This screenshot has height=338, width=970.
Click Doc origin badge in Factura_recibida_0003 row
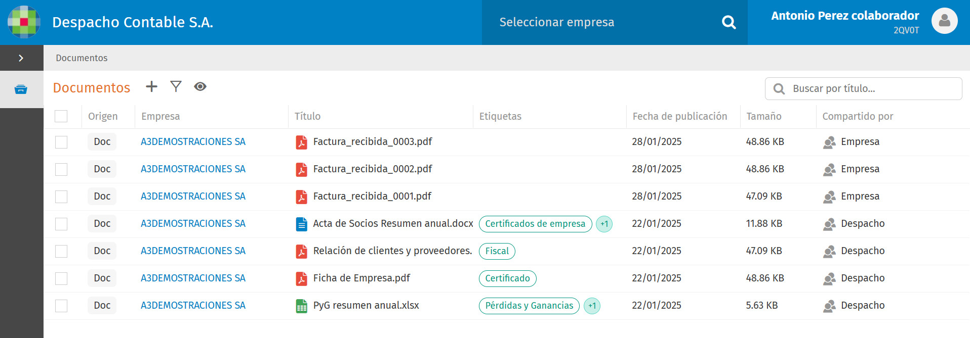[102, 142]
